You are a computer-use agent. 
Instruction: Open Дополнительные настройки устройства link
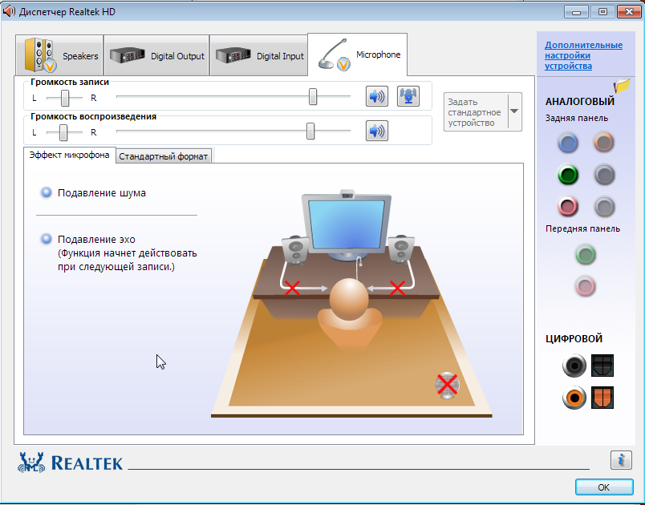pos(583,55)
